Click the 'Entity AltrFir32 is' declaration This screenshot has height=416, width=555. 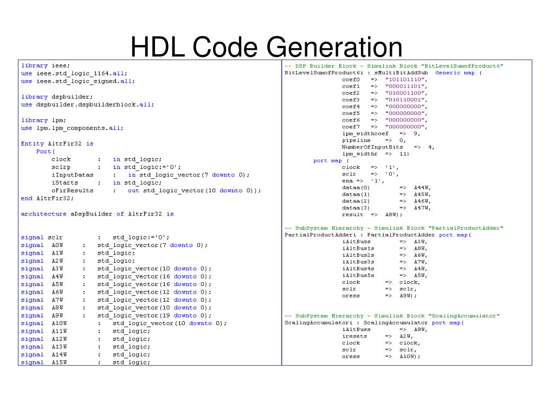pos(57,144)
